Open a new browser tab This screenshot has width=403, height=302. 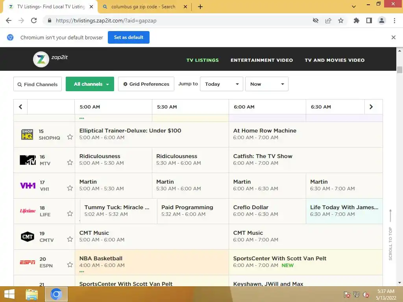point(200,7)
